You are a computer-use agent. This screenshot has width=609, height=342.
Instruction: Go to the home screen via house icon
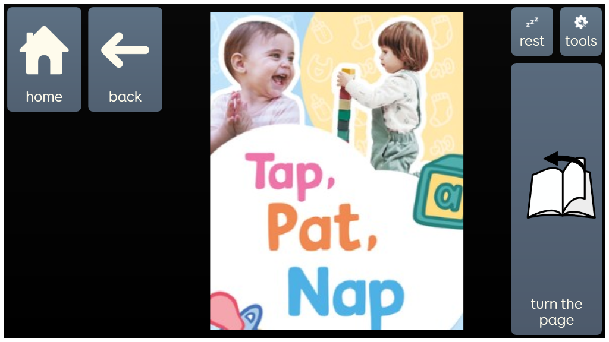[44, 50]
